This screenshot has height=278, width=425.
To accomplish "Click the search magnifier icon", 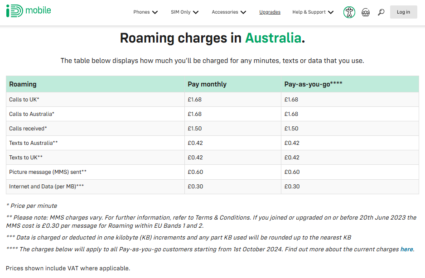I will click(381, 12).
